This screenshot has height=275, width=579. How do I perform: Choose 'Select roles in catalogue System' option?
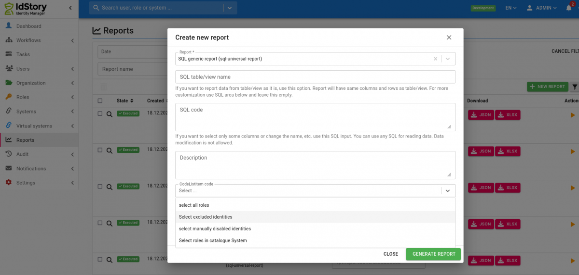tap(315, 240)
